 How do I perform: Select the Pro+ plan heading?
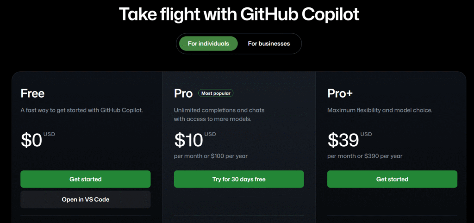(340, 93)
